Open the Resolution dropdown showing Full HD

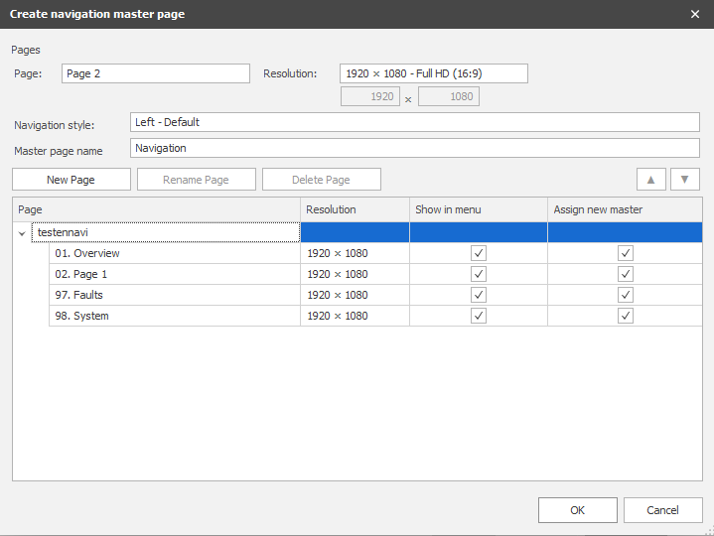point(434,73)
